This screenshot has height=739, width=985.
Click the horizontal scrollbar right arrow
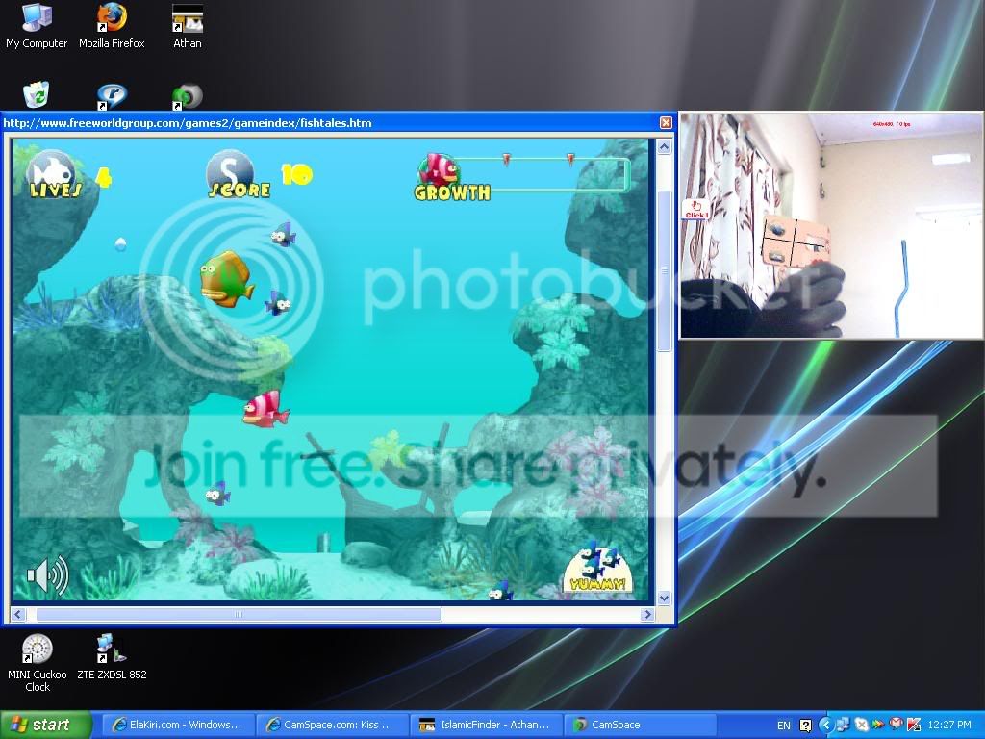point(647,614)
